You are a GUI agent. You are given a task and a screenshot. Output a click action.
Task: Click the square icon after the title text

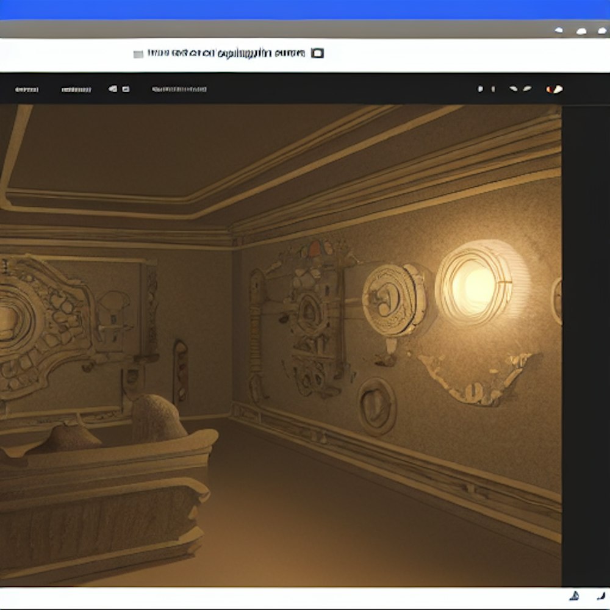pos(317,53)
